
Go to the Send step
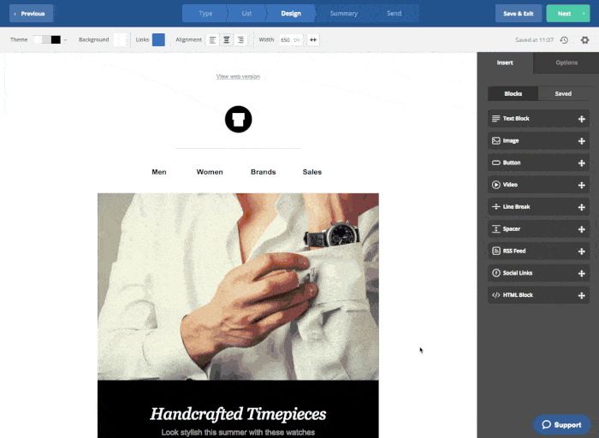pyautogui.click(x=394, y=14)
